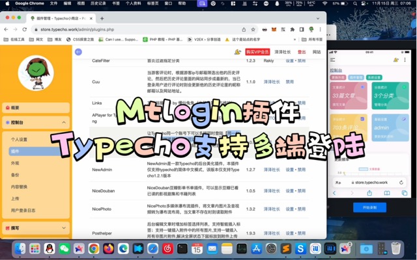Screen dimensions: 417x260
Task: Open Spotlight search in menu bar
Action: pos(354,3)
